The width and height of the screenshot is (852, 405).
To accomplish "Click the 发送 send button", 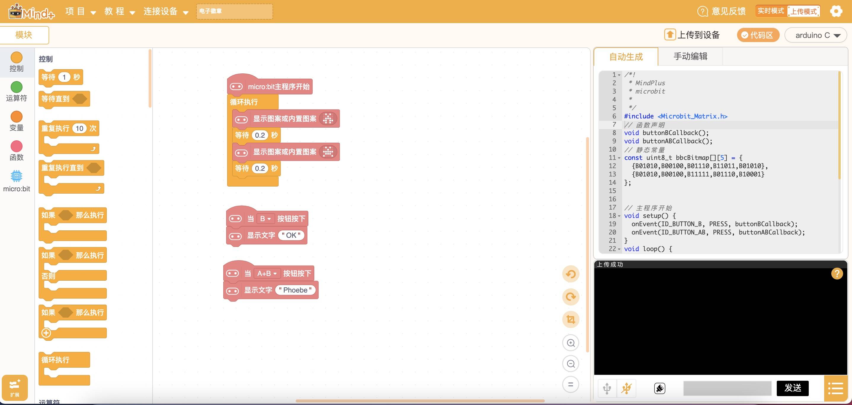I will coord(792,388).
